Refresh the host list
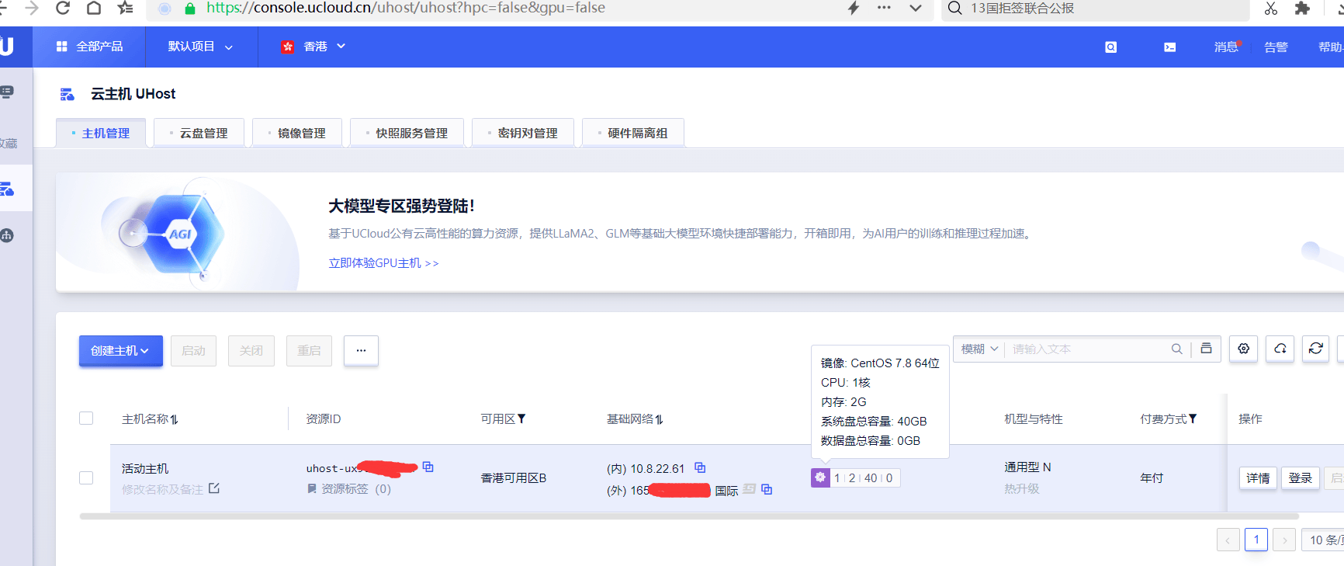Viewport: 1344px width, 566px height. (x=1316, y=349)
